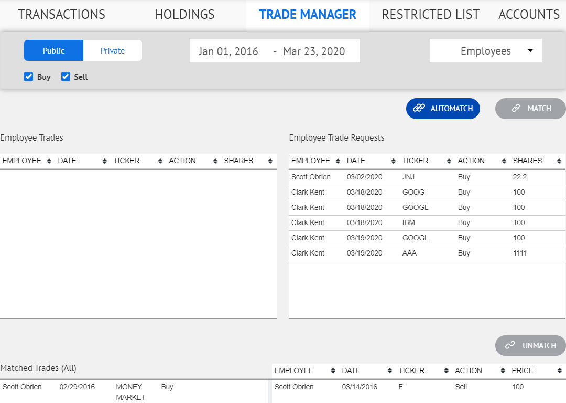Switch to Private trades view

point(112,50)
